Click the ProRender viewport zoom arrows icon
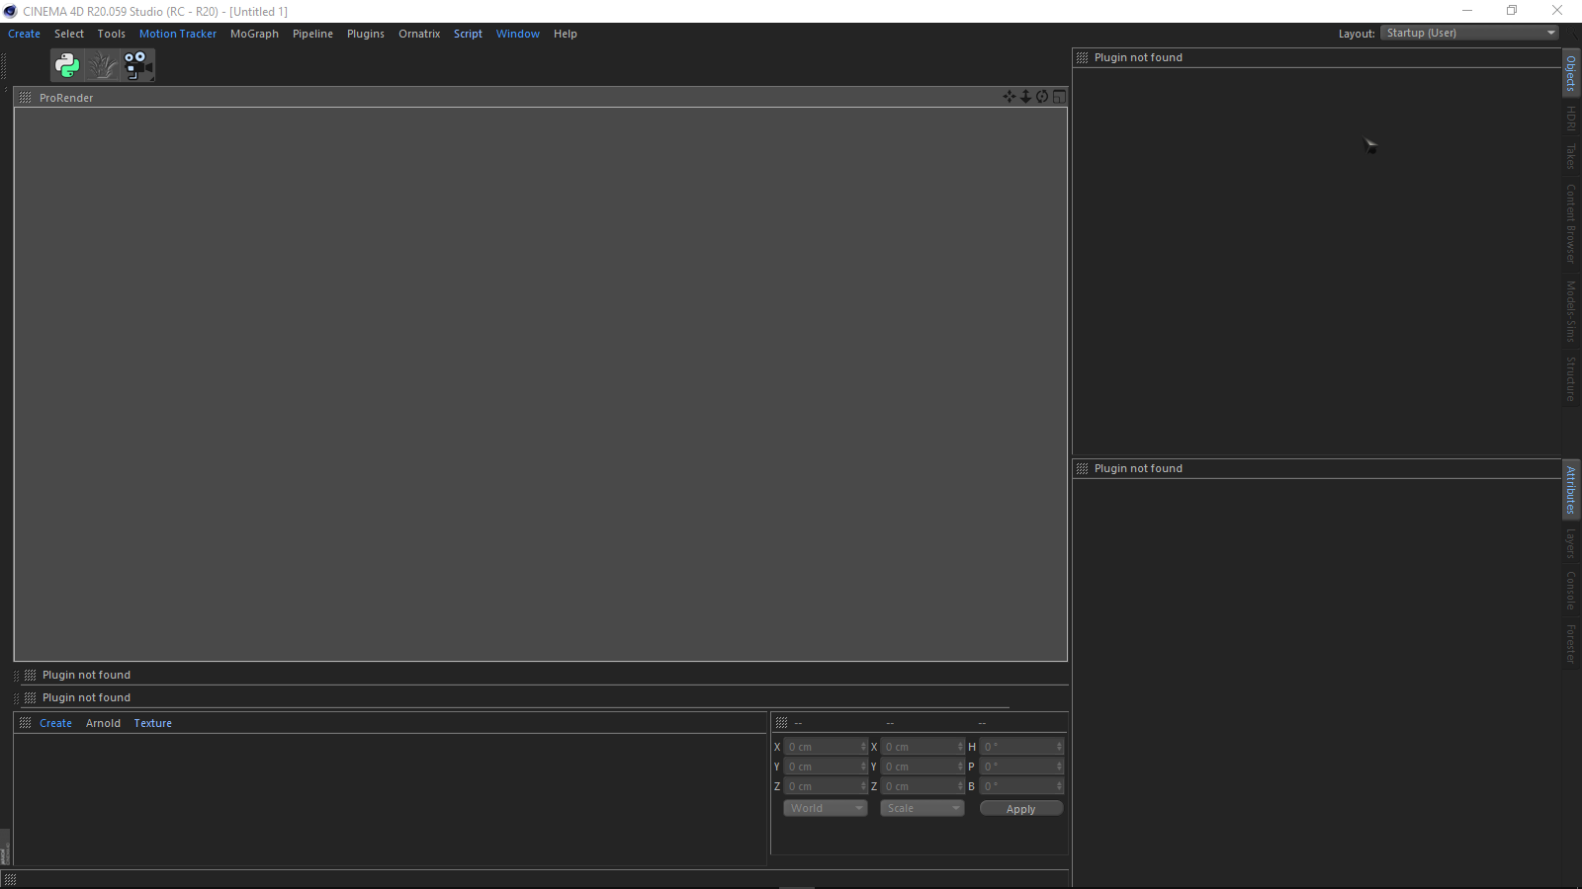The image size is (1582, 889). (x=1025, y=97)
